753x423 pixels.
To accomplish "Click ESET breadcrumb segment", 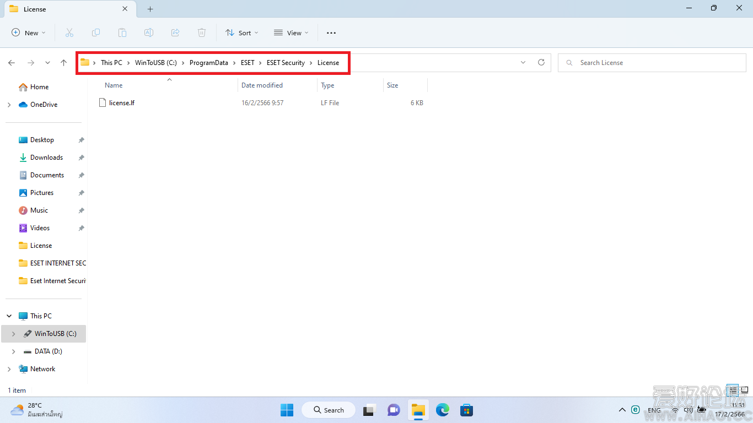I will tap(248, 63).
